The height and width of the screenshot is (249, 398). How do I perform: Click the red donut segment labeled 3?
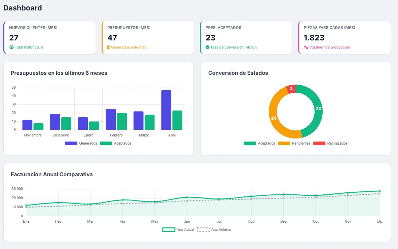click(x=291, y=89)
